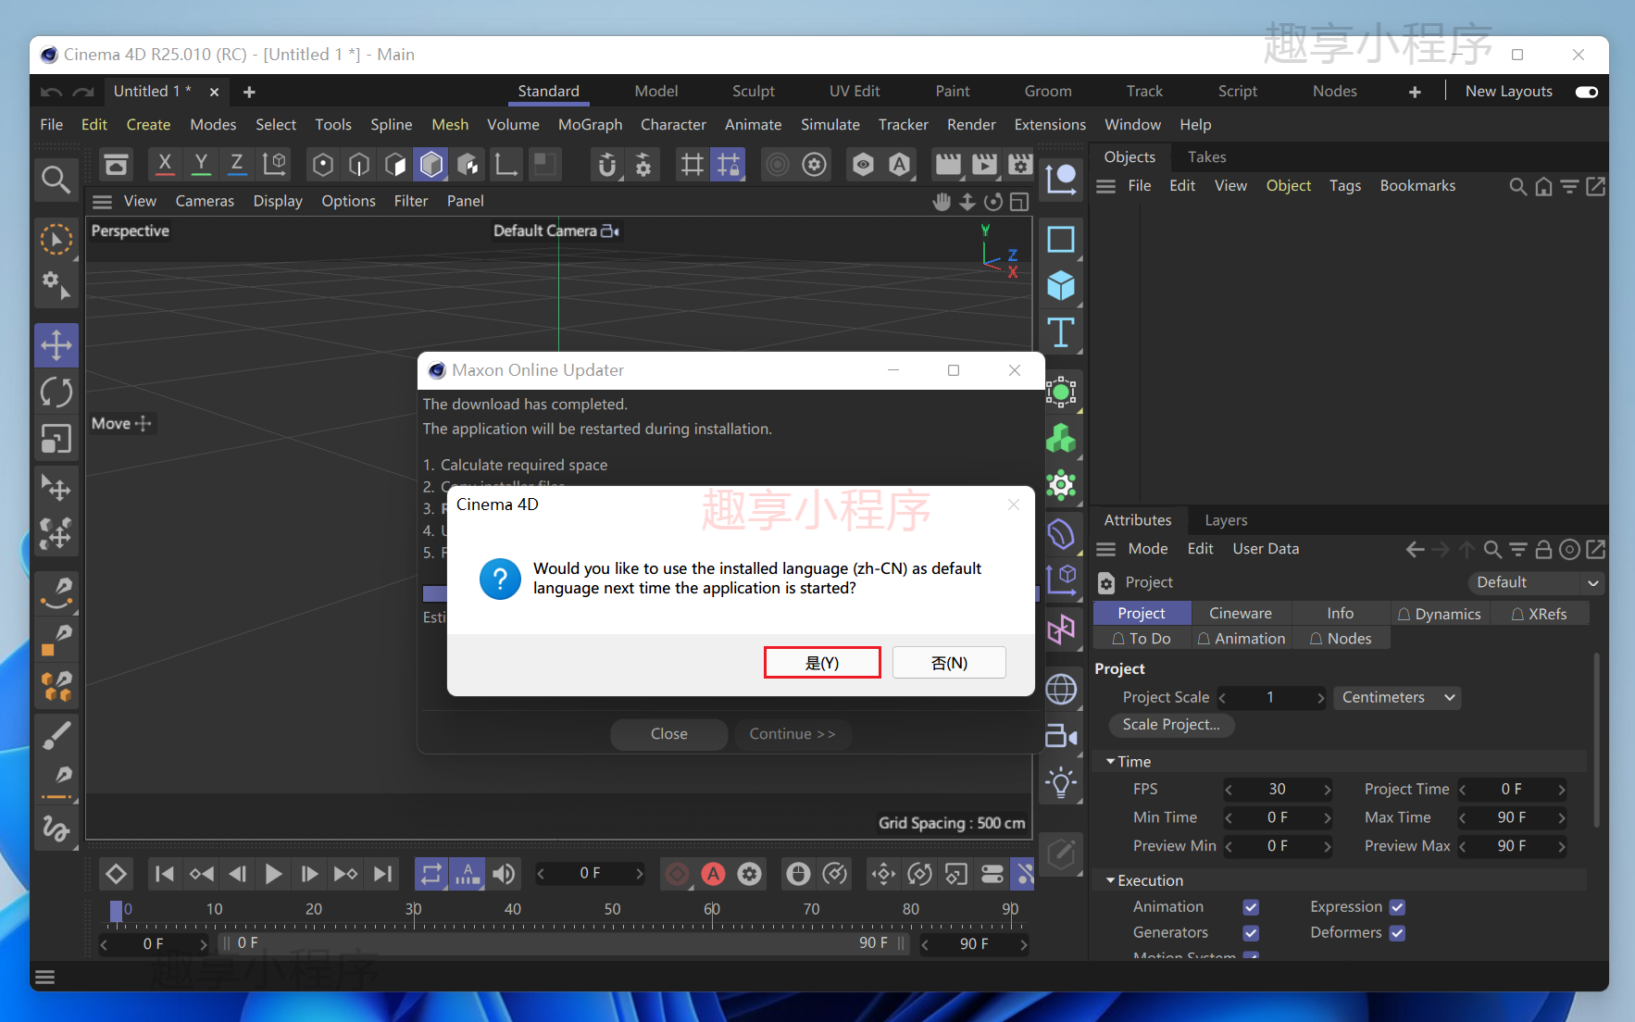Open the Default mode dropdown in Attributes
The height and width of the screenshot is (1022, 1635).
click(x=1535, y=583)
